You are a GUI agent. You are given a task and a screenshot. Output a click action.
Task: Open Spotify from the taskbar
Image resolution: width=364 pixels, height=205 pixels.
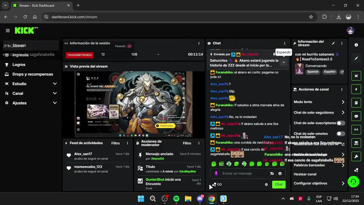coord(176,198)
